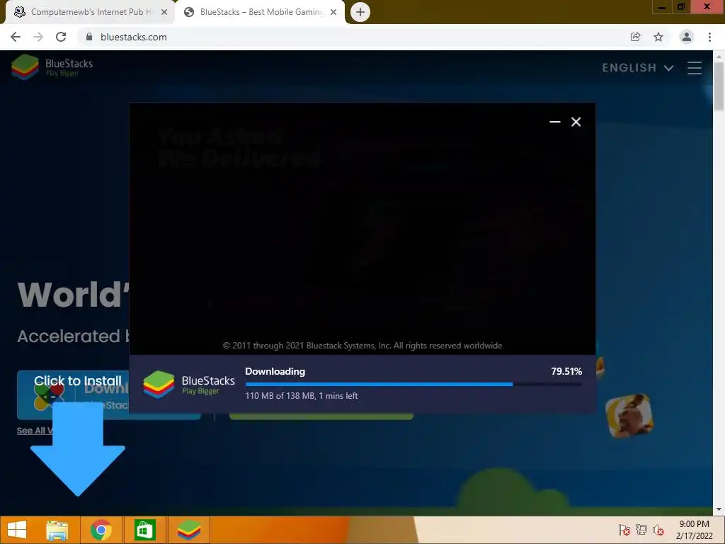Bookmark this page with star
725x544 pixels.
(658, 37)
